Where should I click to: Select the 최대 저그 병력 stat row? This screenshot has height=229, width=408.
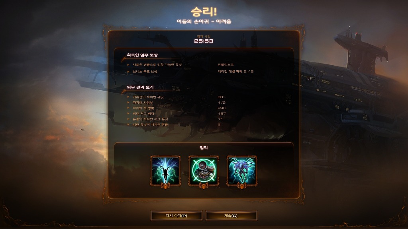[x=204, y=114]
